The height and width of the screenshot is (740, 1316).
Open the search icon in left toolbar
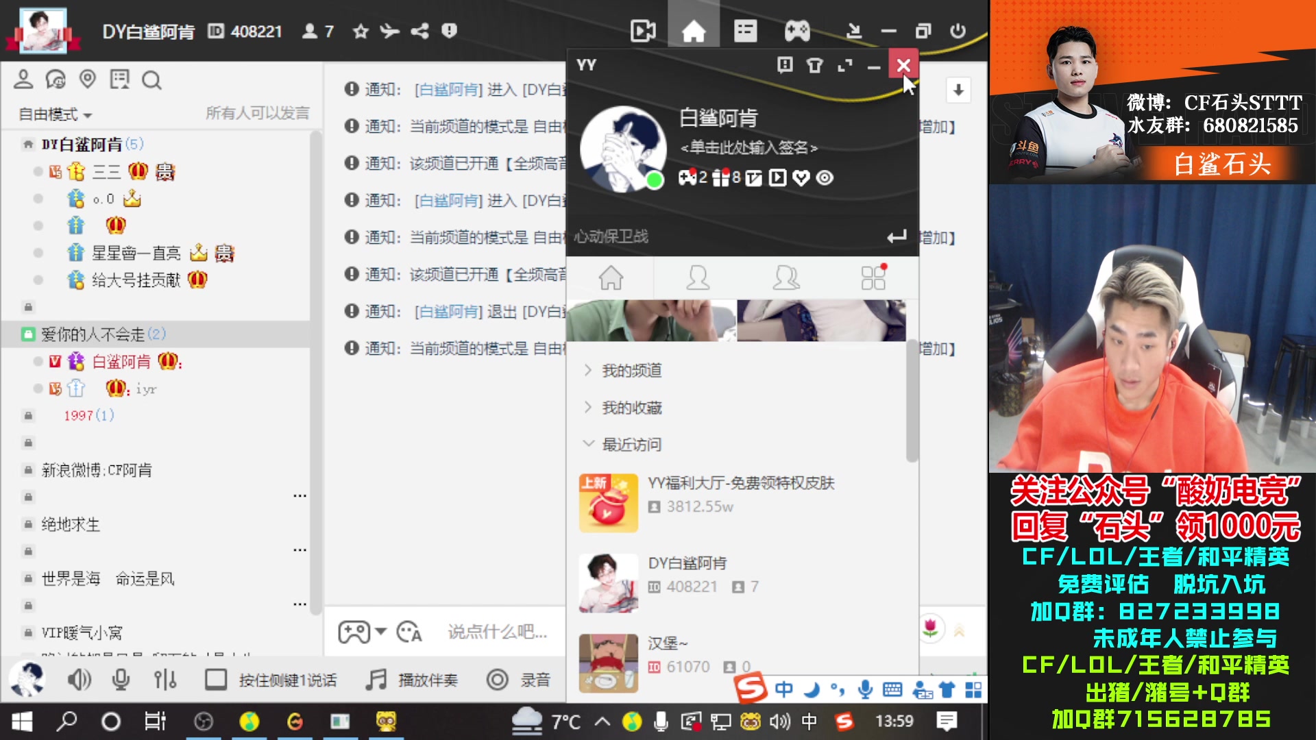point(151,80)
